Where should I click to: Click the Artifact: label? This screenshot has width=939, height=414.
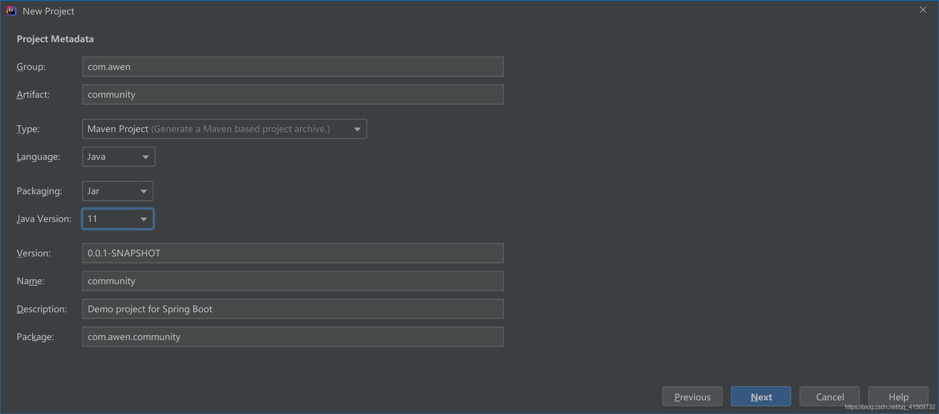pyautogui.click(x=33, y=94)
